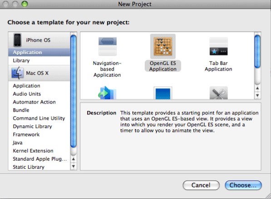Click the Cancel button

(201, 185)
